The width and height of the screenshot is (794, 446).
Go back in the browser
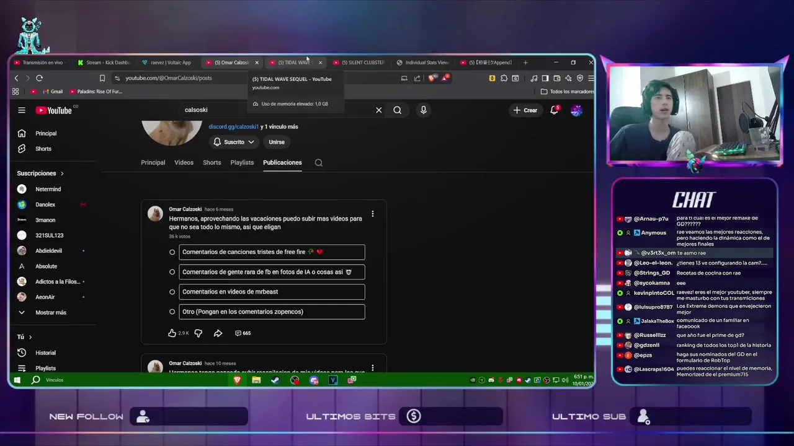pos(17,78)
